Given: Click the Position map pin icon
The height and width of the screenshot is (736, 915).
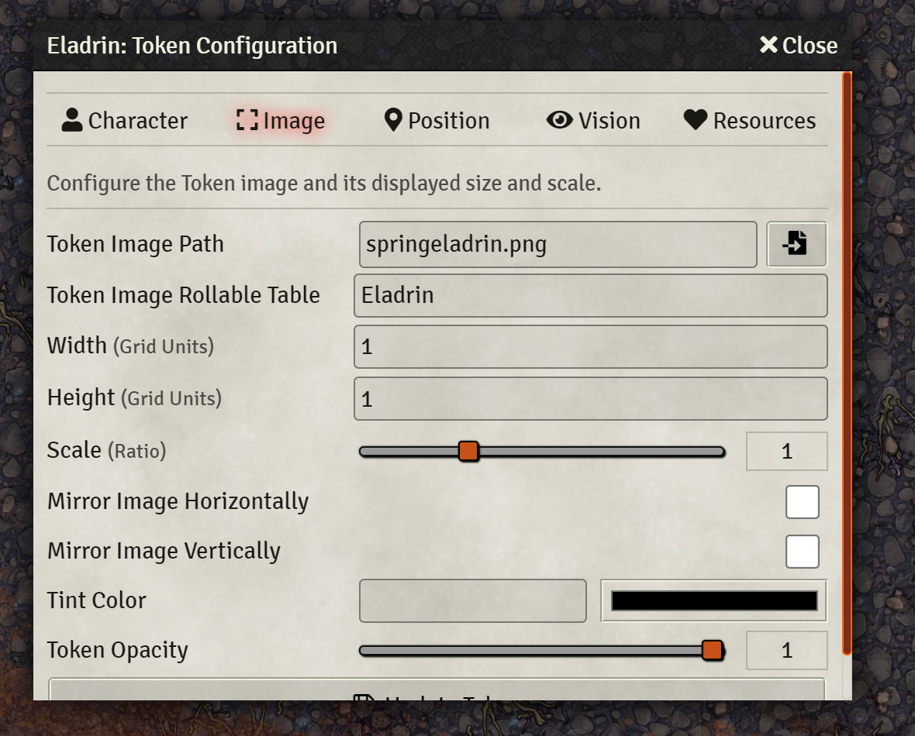Looking at the screenshot, I should click(393, 120).
